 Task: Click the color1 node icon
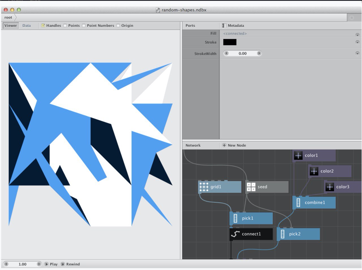click(x=298, y=155)
